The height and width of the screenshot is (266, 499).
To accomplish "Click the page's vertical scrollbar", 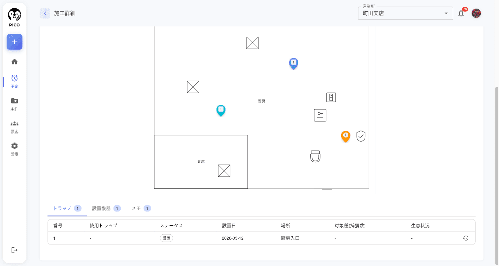I will coord(497,175).
